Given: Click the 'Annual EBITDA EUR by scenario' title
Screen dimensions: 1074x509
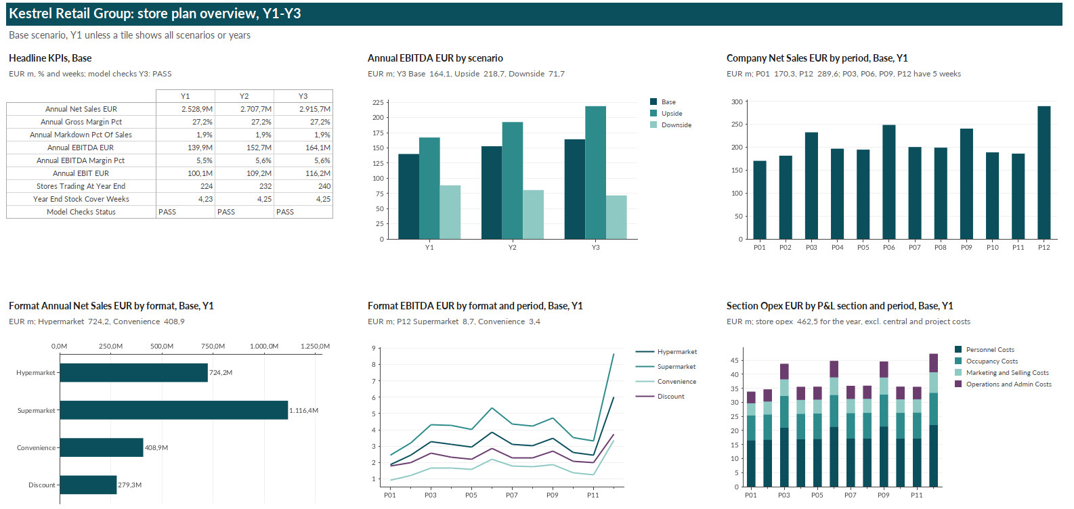Looking at the screenshot, I should (x=435, y=58).
